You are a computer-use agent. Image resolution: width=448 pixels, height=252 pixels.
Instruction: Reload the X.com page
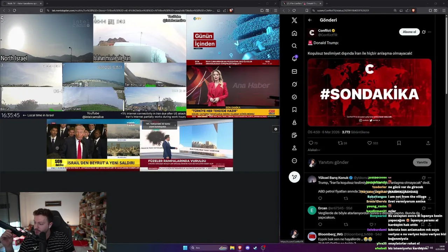[x=294, y=10]
